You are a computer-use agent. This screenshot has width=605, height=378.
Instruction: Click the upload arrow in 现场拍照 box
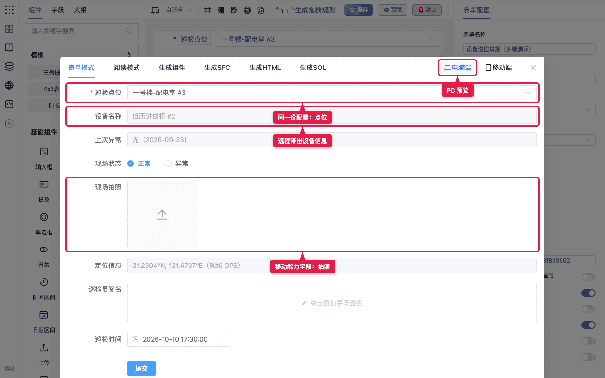point(162,215)
